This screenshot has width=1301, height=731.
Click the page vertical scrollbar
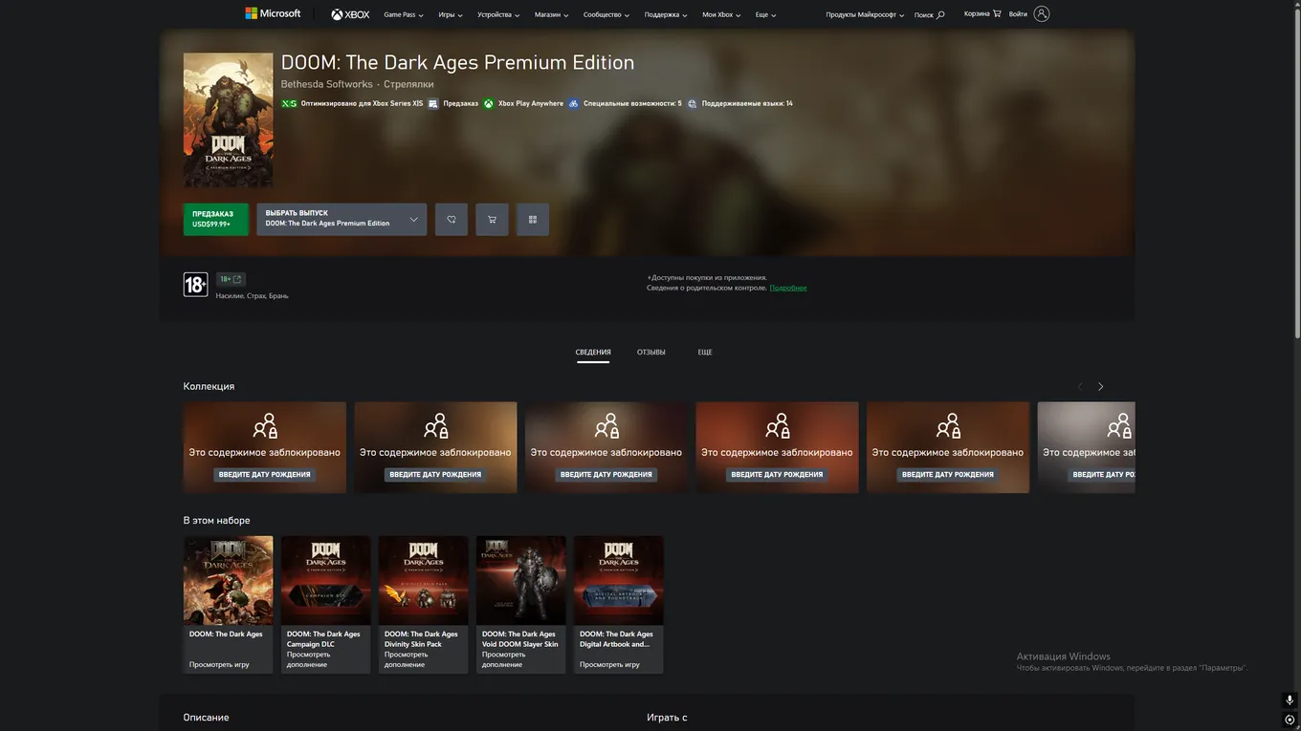1297,172
